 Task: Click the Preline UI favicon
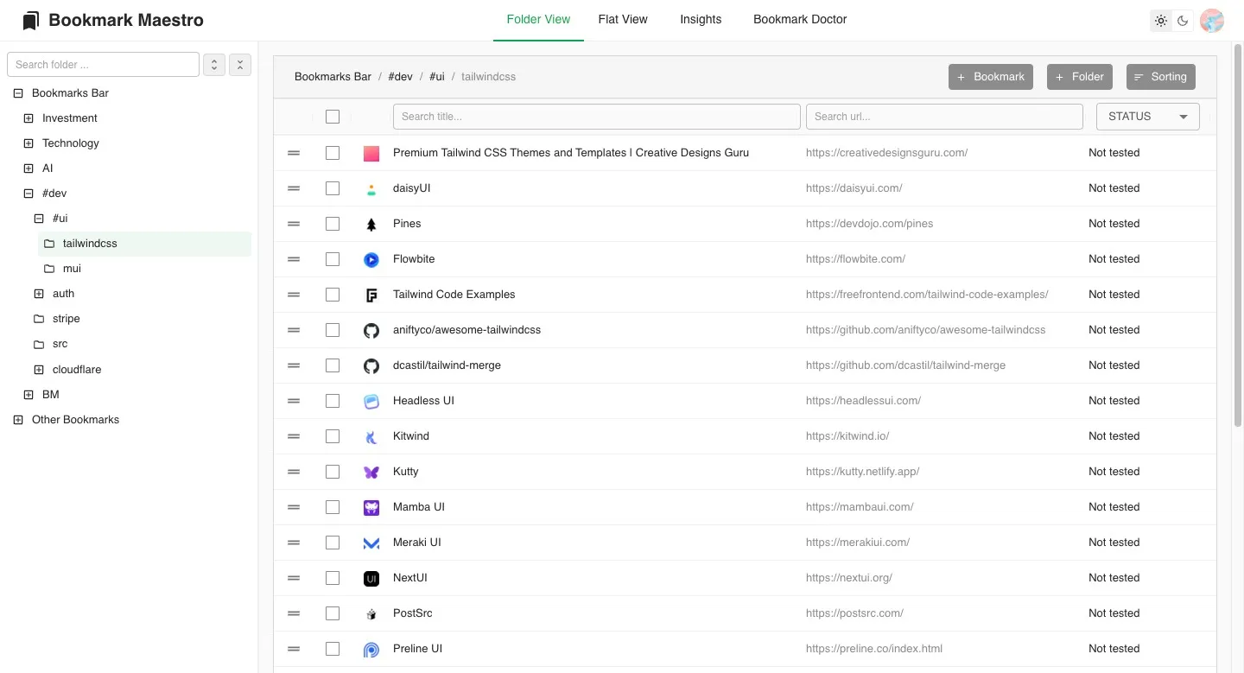[371, 649]
